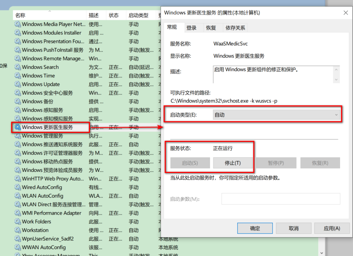Click gear icon of Windows Media Player Net service

pyautogui.click(x=18, y=24)
